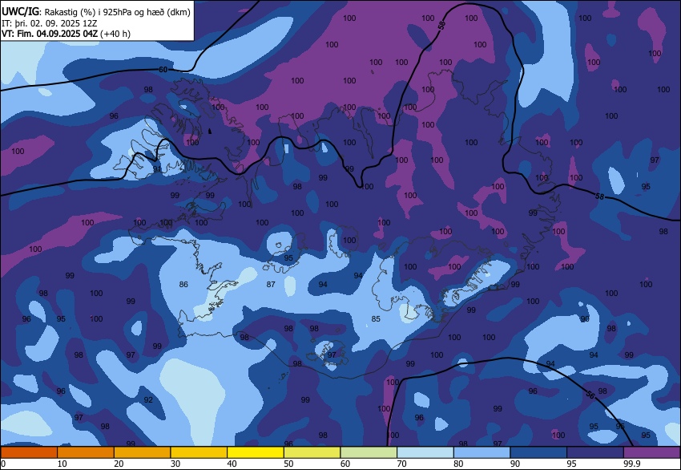The height and width of the screenshot is (470, 681).
Task: Click the humidity value '92' on the map
Action: tap(148, 399)
